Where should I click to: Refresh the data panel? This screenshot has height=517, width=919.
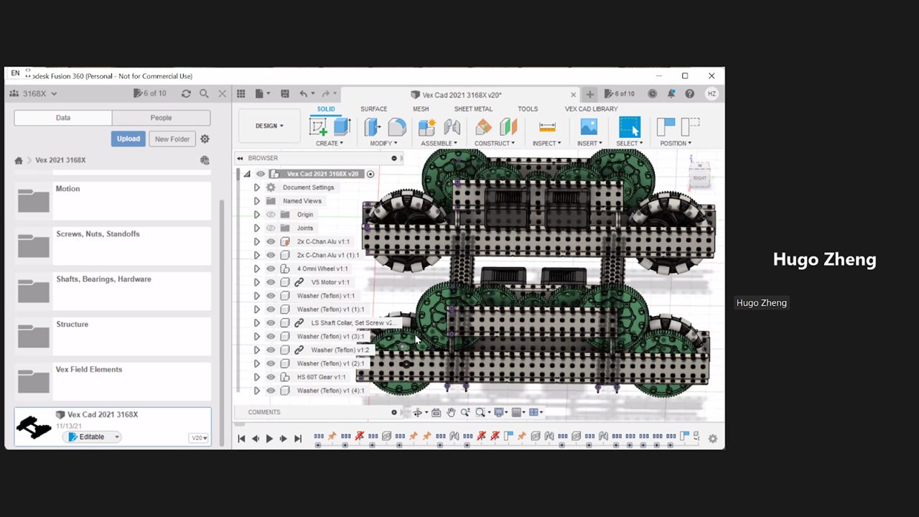(186, 93)
